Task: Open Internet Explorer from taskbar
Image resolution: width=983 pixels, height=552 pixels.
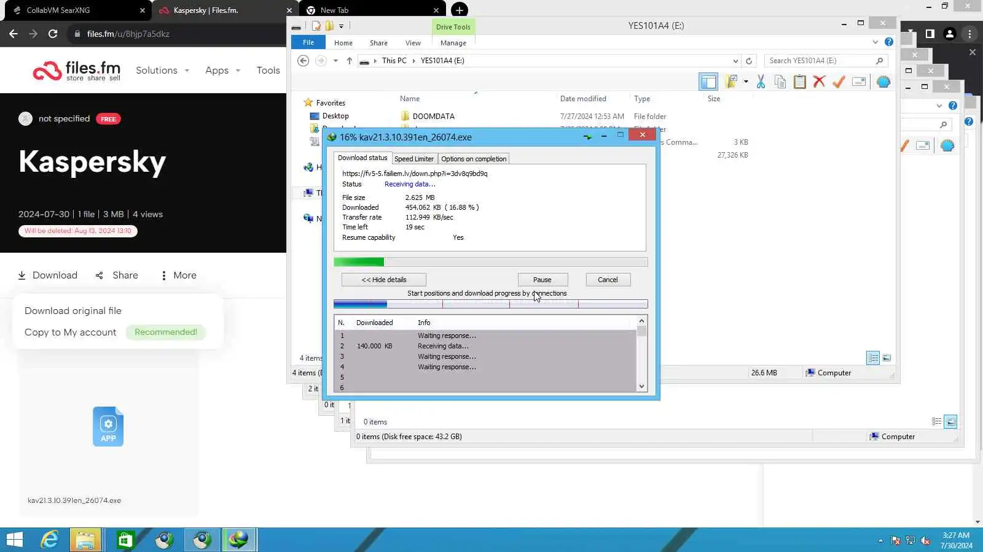Action: point(49,540)
